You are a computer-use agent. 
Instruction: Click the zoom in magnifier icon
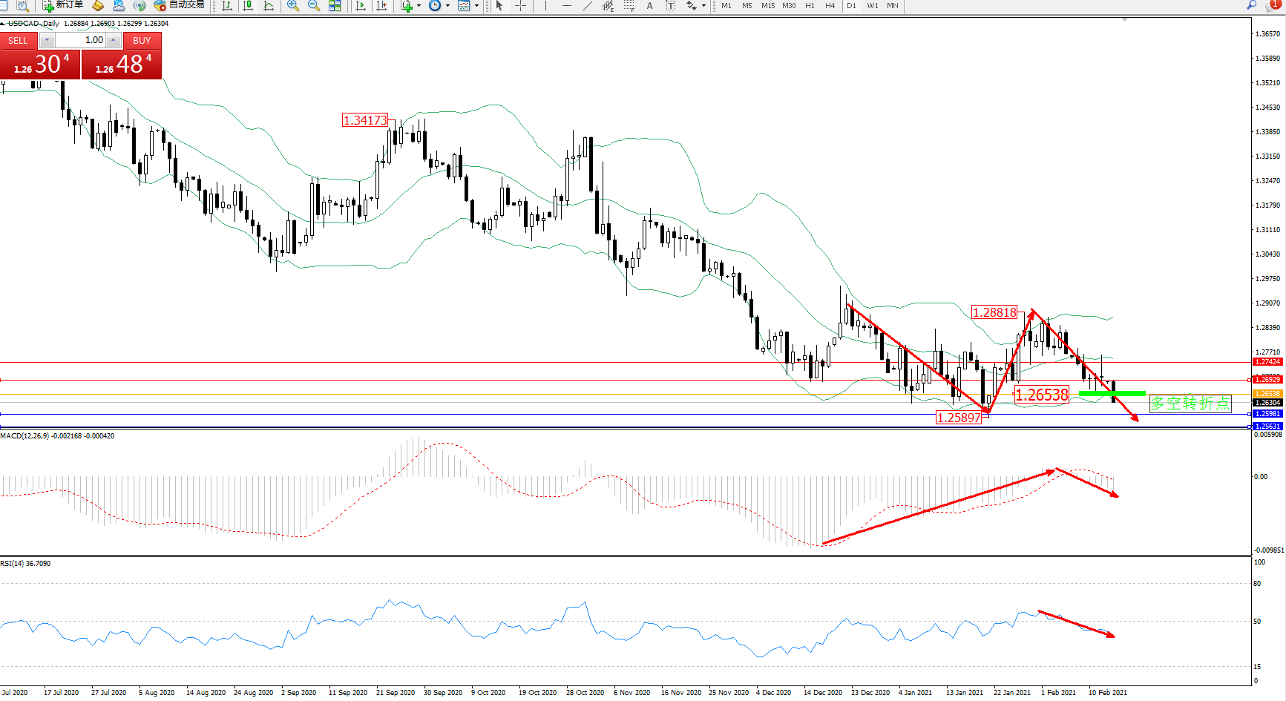pyautogui.click(x=293, y=6)
